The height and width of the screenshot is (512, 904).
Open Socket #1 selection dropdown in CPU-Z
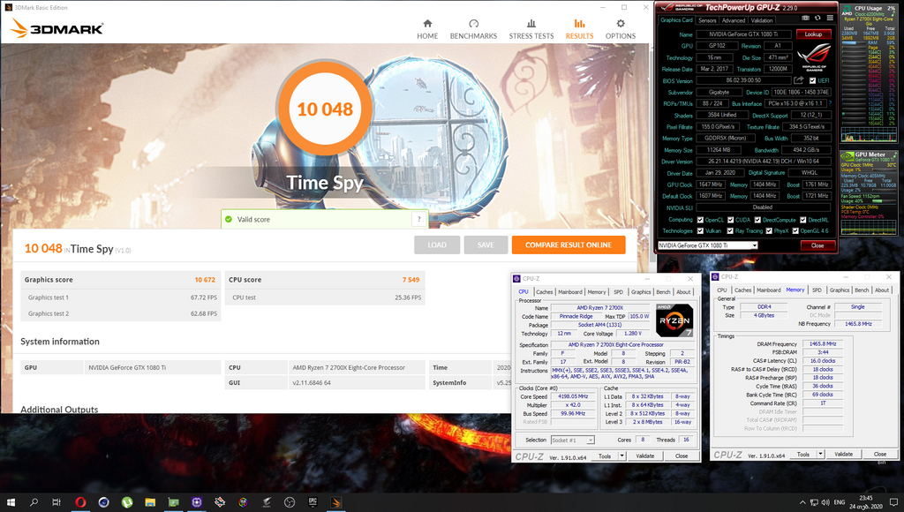coord(572,440)
